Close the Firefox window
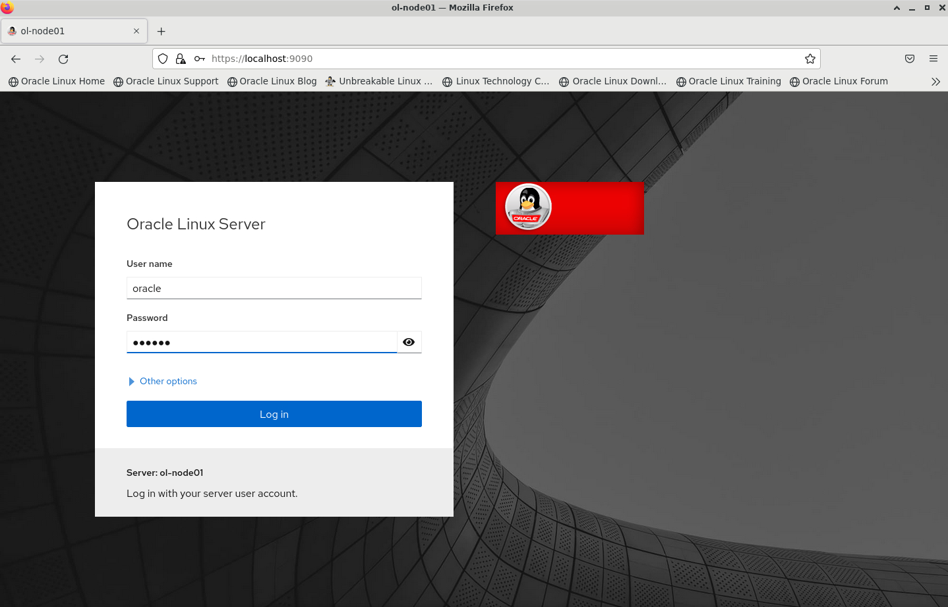This screenshot has height=607, width=948. tap(942, 8)
